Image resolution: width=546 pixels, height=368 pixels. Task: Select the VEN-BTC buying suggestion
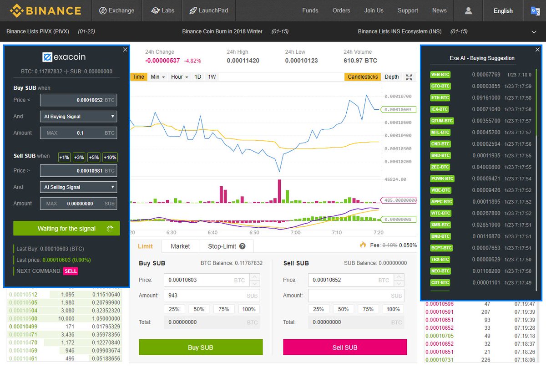tap(440, 74)
